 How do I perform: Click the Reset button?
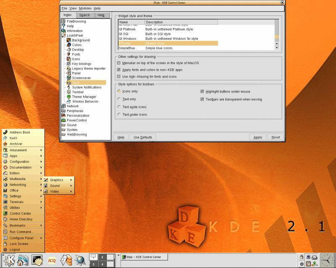276,137
